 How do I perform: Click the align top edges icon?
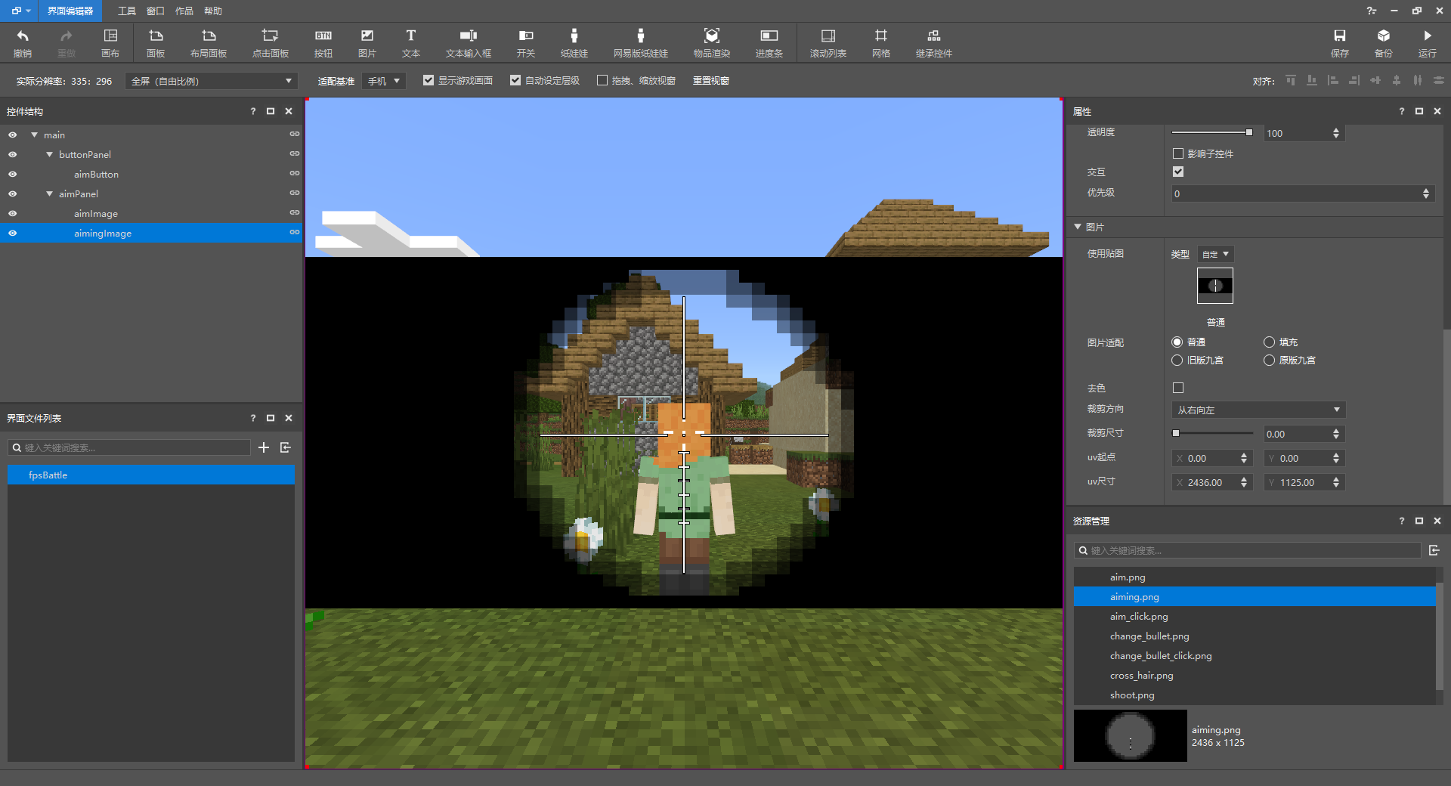[1291, 80]
